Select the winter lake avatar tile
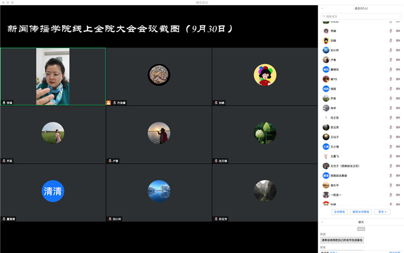 click(159, 191)
